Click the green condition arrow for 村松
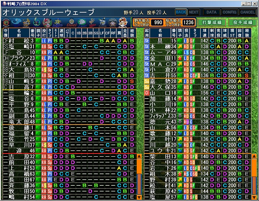Viewport: 259px width, 201px height. pos(38,41)
